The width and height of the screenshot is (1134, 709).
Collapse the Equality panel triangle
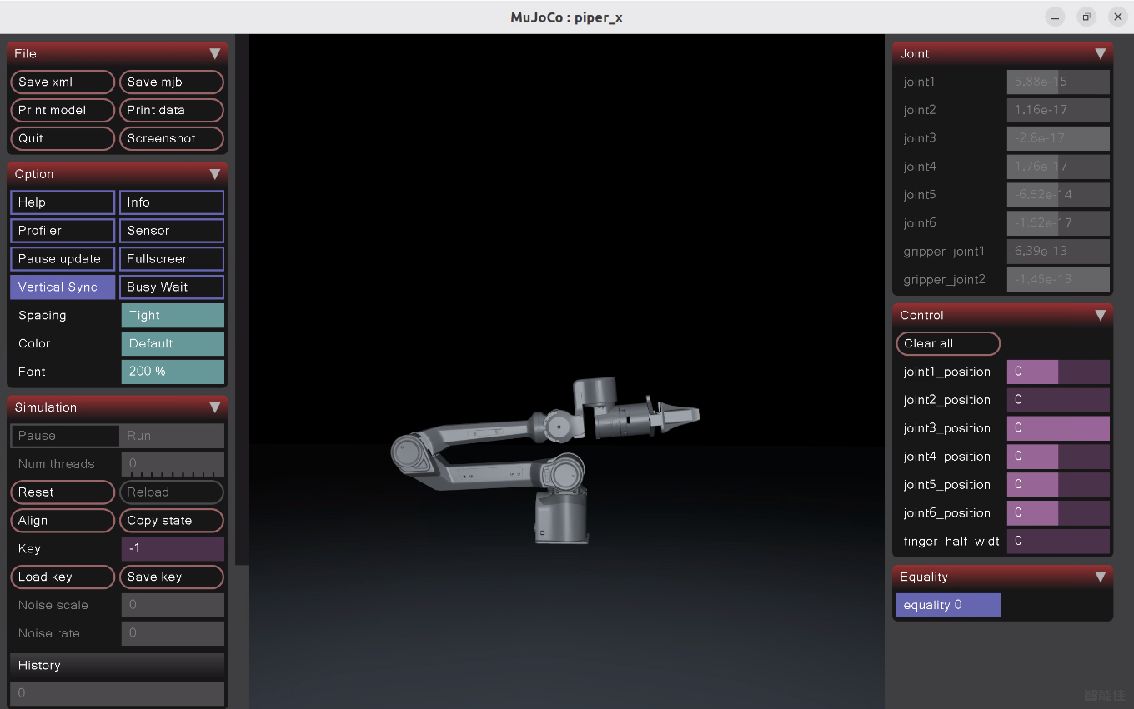click(1100, 577)
